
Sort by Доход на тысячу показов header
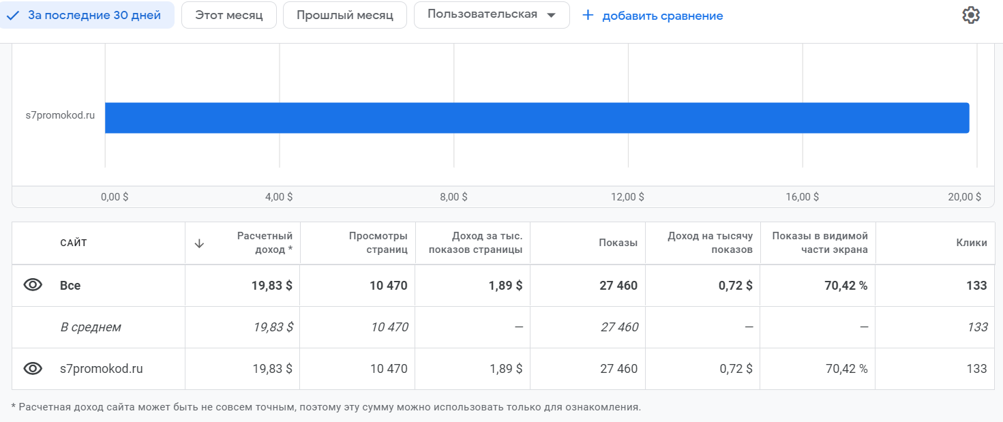[710, 243]
